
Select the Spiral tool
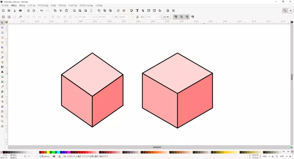pos(2,52)
